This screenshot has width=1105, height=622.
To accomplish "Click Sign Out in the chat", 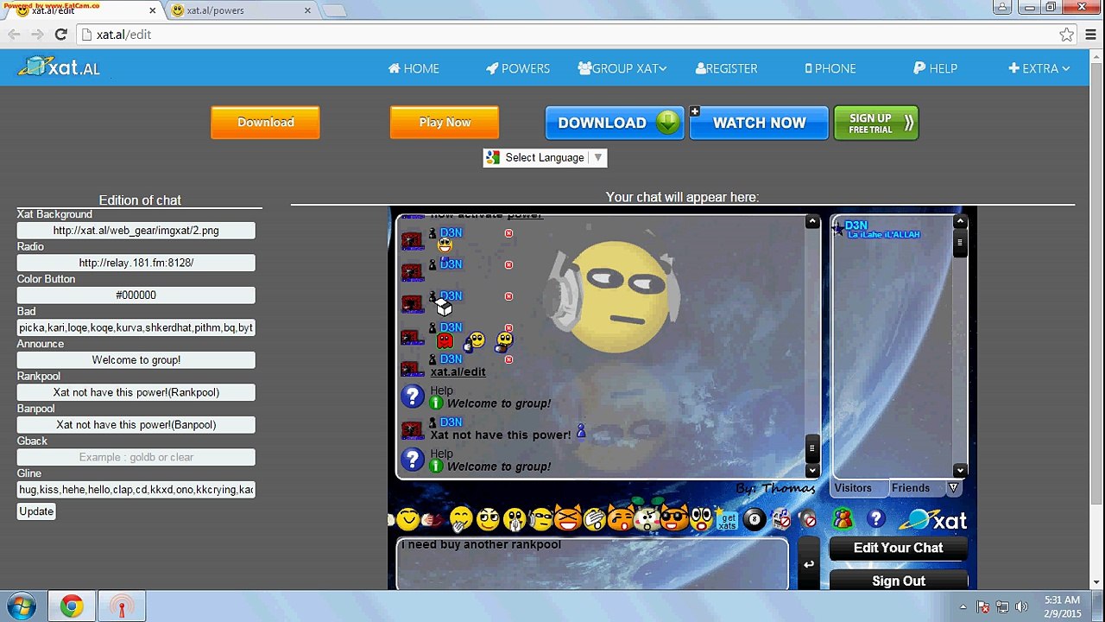I will pyautogui.click(x=898, y=581).
